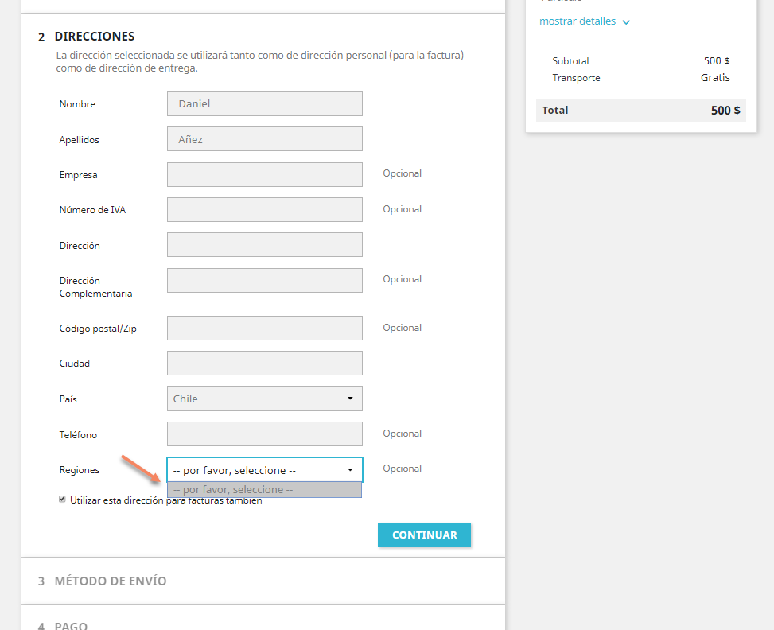Focus the Empresa input field
Screen dimensions: 774x630
coord(265,175)
